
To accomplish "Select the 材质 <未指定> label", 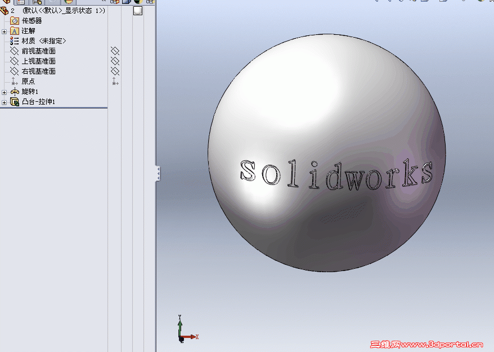I will pyautogui.click(x=44, y=41).
